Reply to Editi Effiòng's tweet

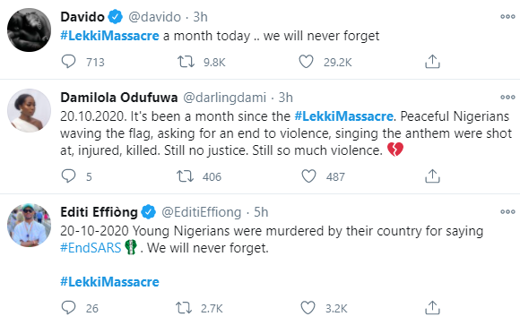coord(69,307)
